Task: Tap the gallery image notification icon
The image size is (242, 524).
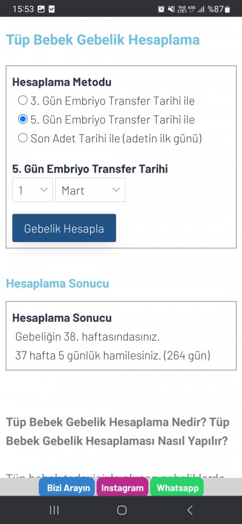Action: [x=41, y=9]
